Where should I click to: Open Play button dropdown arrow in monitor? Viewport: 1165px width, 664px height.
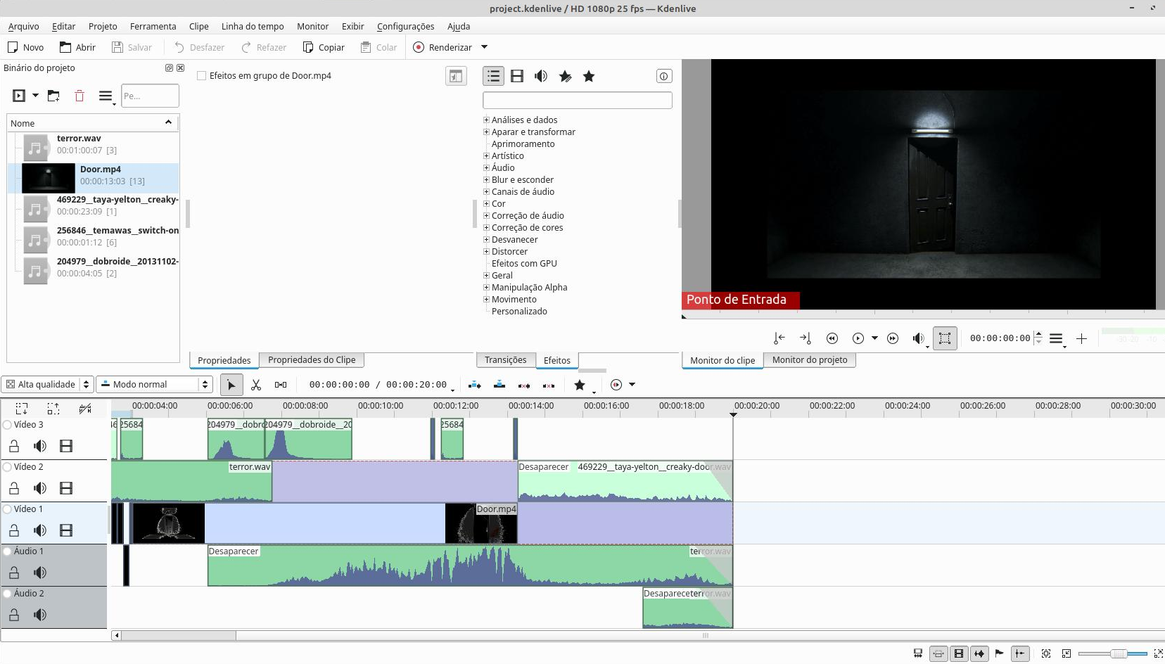[874, 338]
